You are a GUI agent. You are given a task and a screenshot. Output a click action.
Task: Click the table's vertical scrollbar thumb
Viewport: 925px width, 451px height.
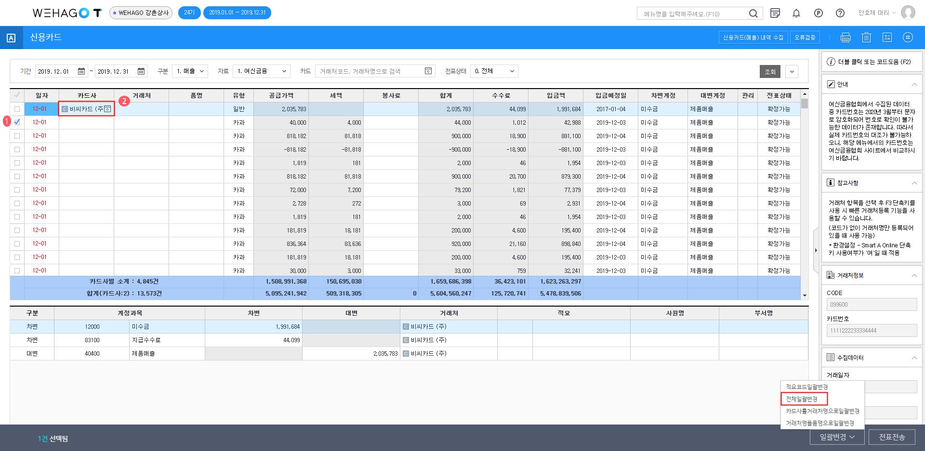point(804,103)
